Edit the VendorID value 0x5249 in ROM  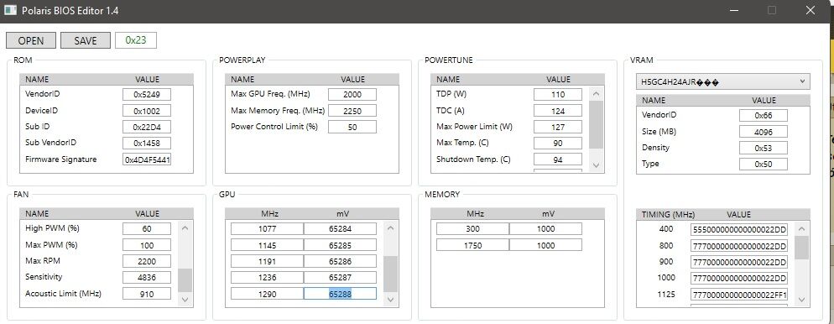(147, 94)
